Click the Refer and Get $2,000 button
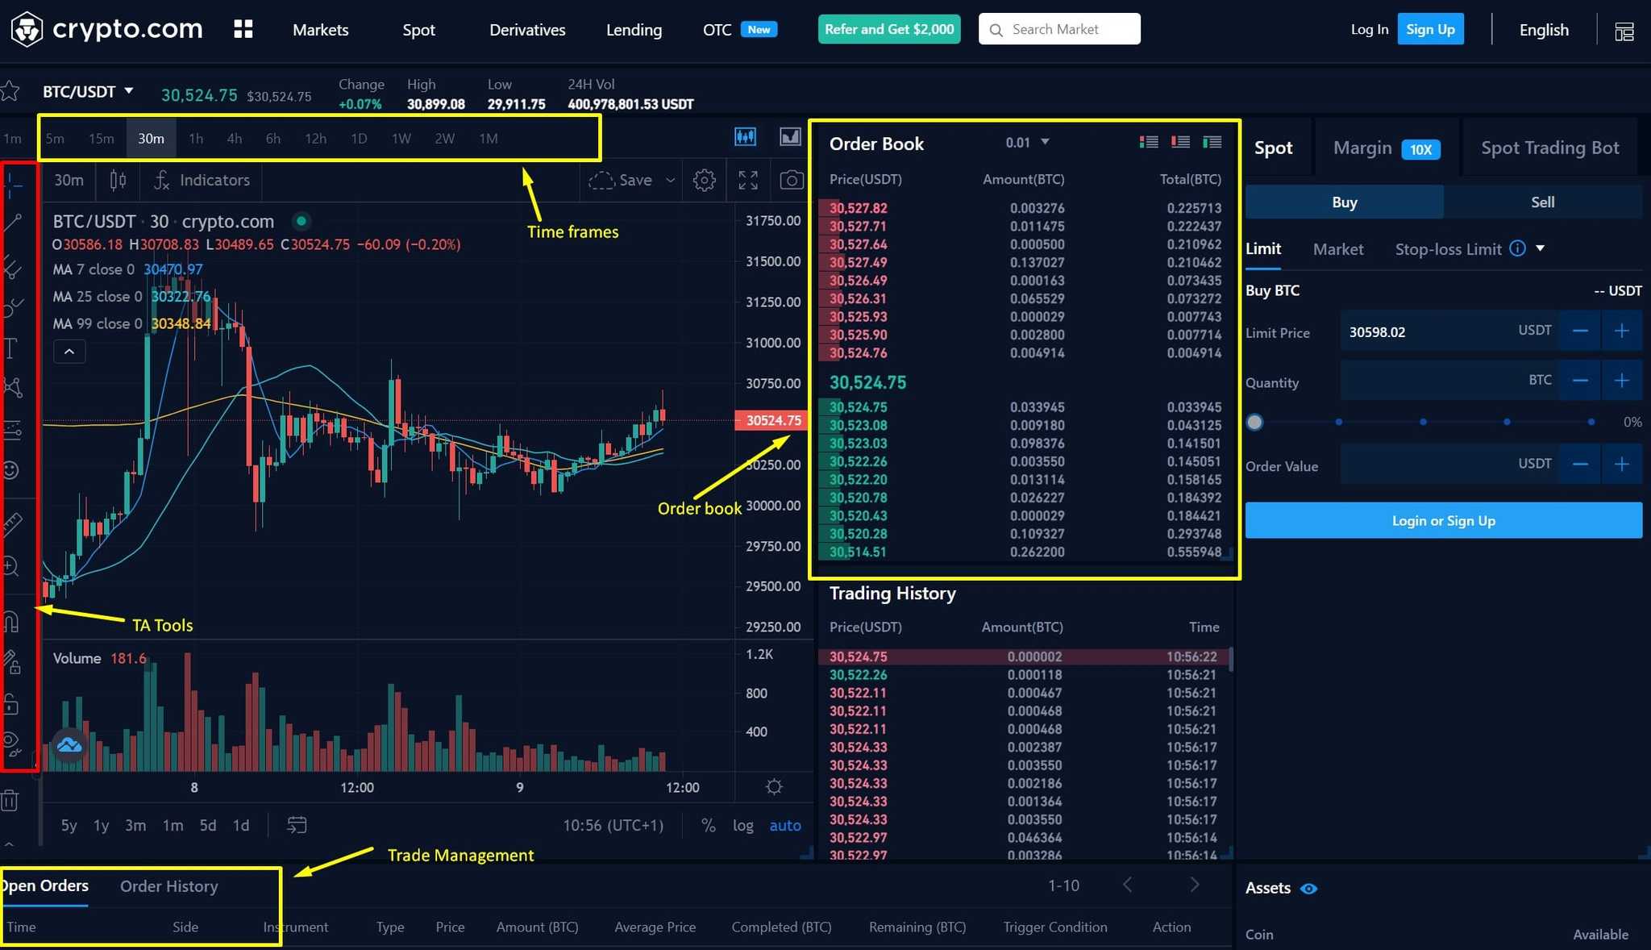Screen dimensions: 1651x950 tap(888, 30)
